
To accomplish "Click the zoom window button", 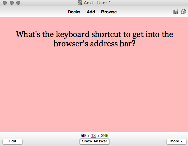I will click(x=18, y=3).
